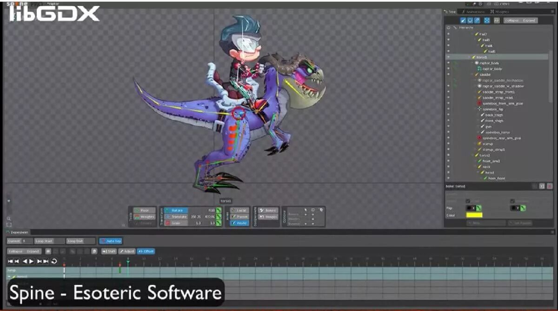Click the Adjust button in dopesheet

(127, 251)
